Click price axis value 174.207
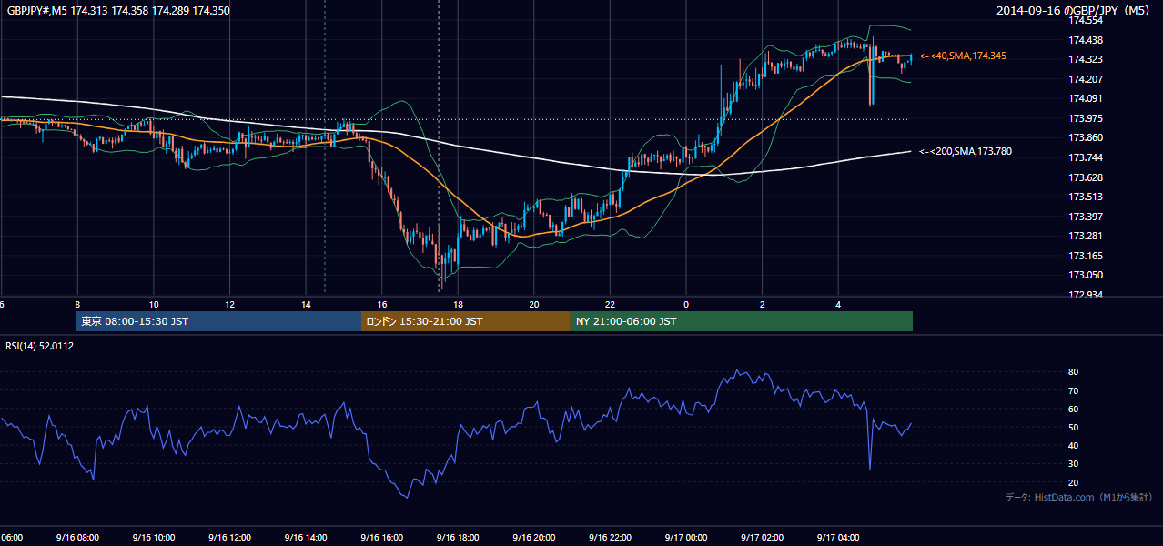The width and height of the screenshot is (1163, 546). click(x=1085, y=79)
